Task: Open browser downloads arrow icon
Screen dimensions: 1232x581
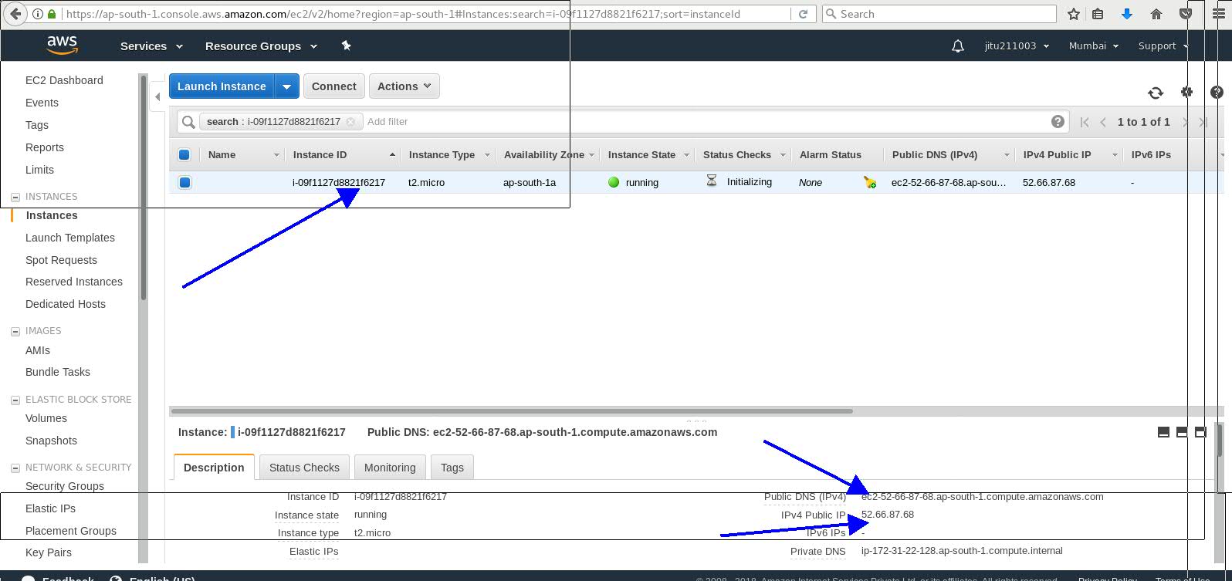Action: coord(1127,14)
